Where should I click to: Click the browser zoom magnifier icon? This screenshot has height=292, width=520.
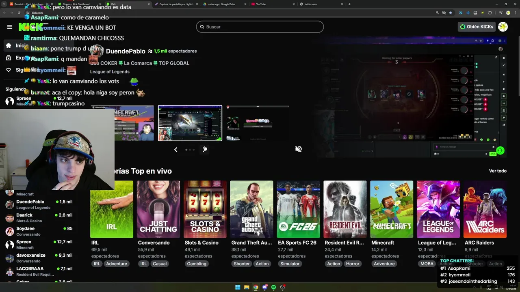point(438,13)
